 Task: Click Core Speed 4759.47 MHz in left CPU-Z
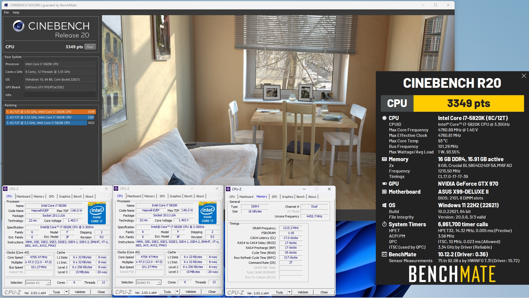coord(39,257)
